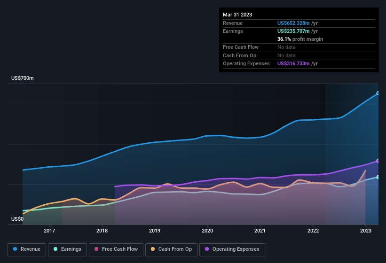Click the Operating Expenses tooltip row label
The width and height of the screenshot is (386, 263).
[246, 64]
